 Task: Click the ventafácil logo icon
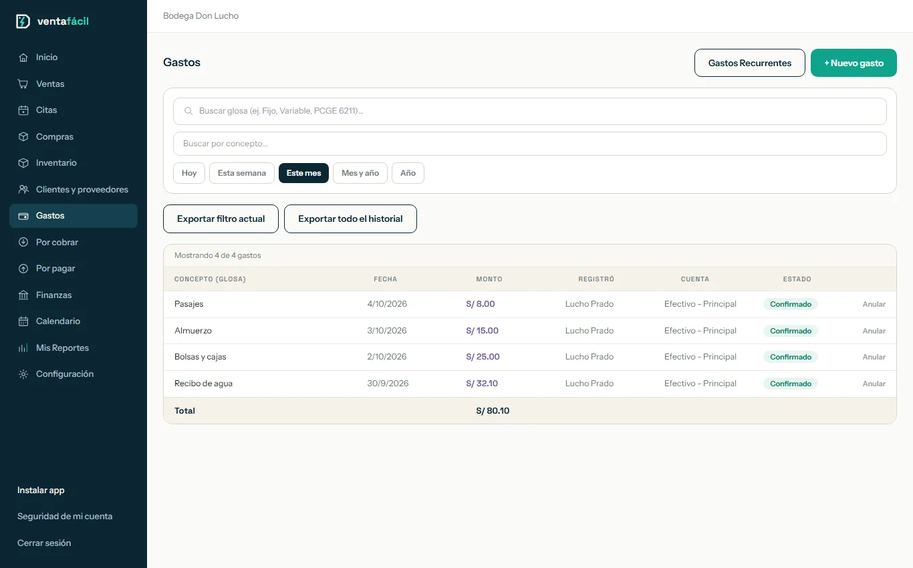(23, 21)
